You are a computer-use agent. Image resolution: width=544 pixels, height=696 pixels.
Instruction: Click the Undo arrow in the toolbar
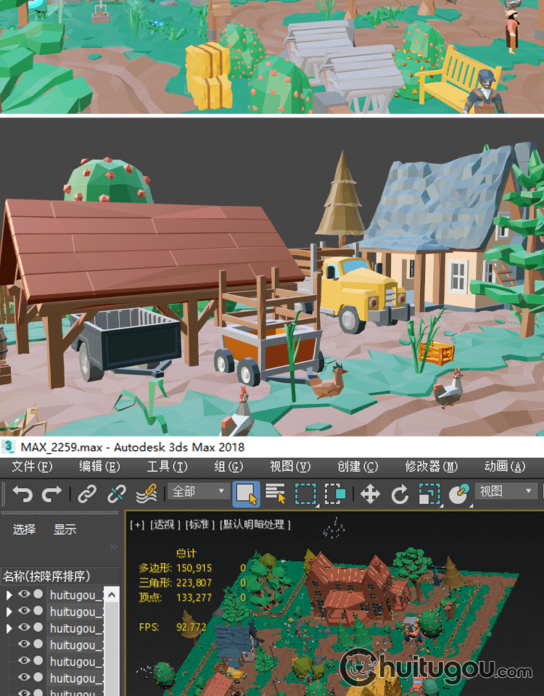[x=22, y=494]
